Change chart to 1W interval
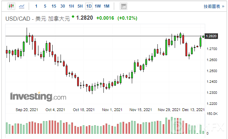228x139 pixels. (98, 6)
